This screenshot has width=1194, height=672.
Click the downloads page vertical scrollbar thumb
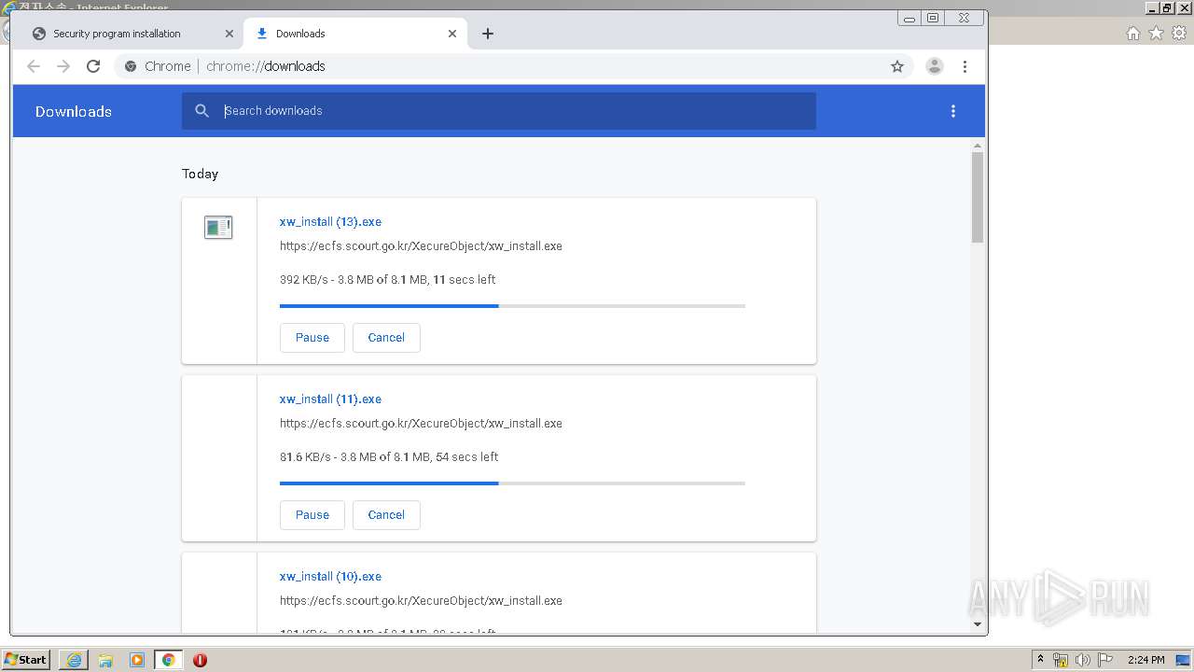tap(978, 197)
